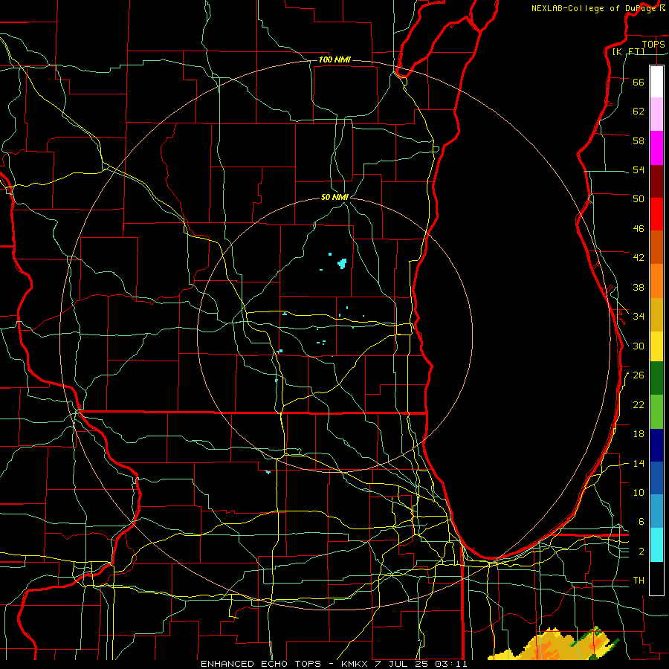Screen dimensions: 669x669
Task: Click the legend value "42"
Action: coord(639,257)
